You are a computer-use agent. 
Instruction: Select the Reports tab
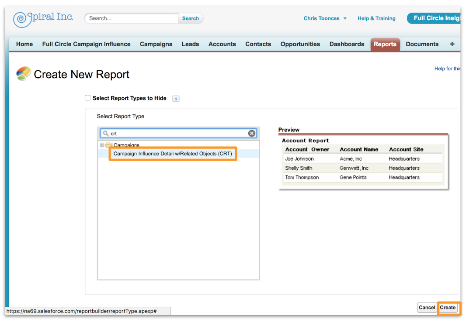click(385, 44)
